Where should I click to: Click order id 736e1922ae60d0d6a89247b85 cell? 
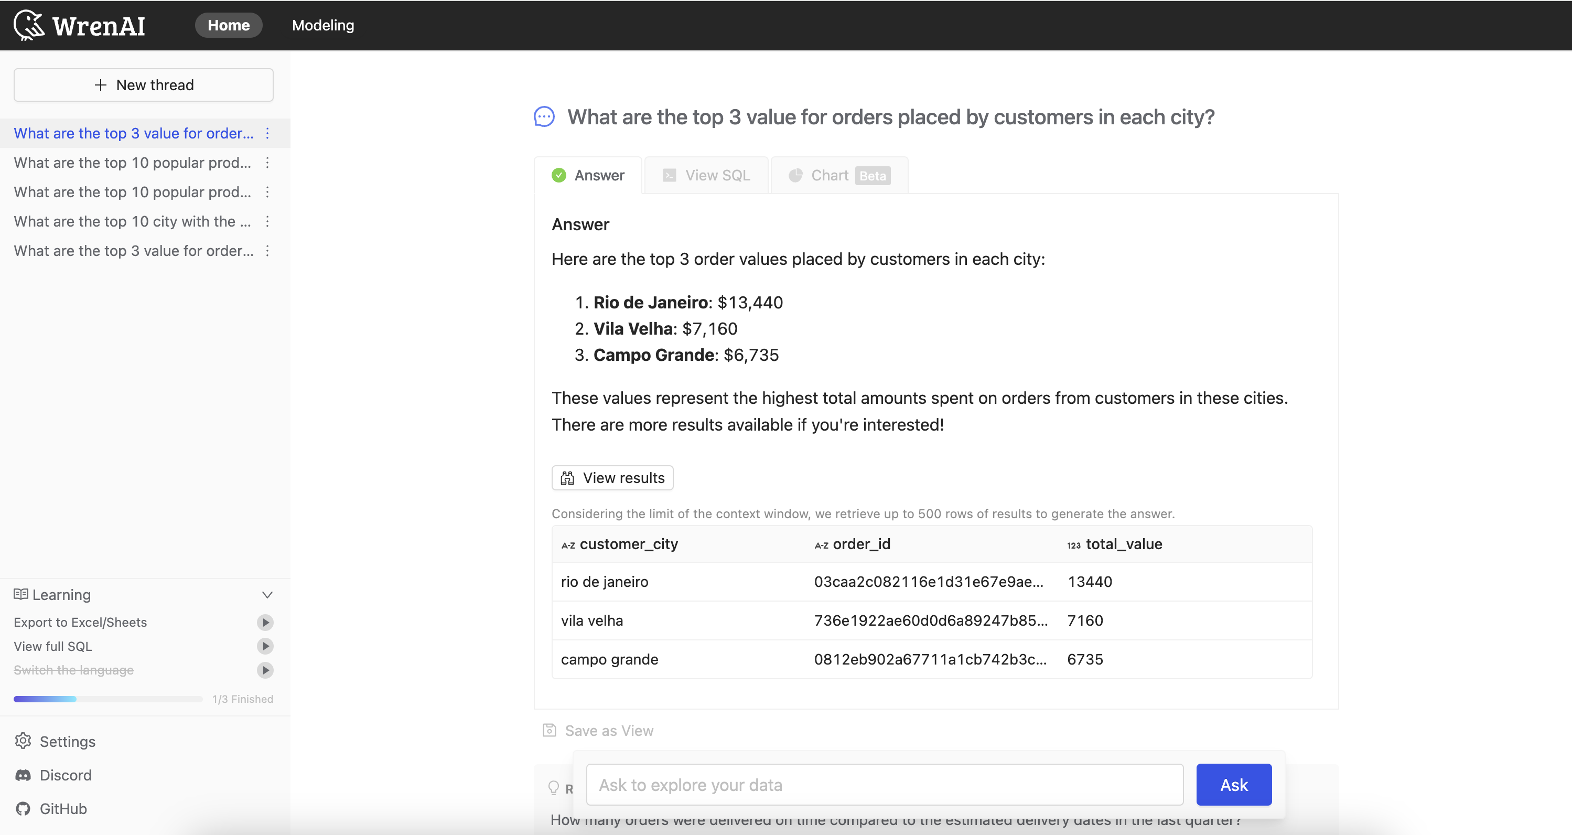pos(931,620)
